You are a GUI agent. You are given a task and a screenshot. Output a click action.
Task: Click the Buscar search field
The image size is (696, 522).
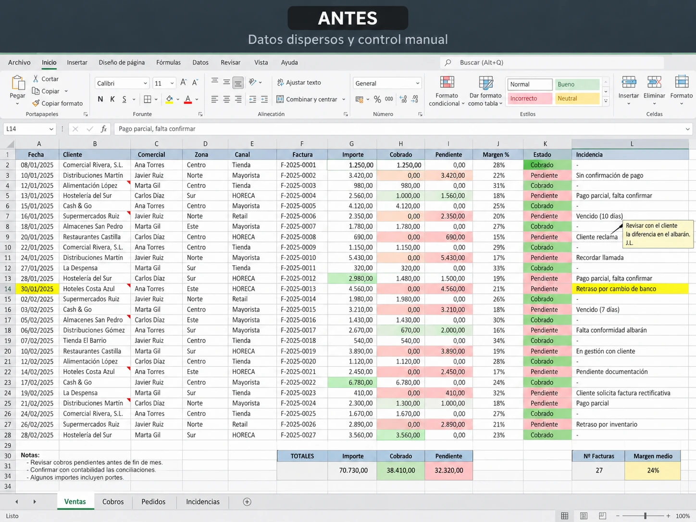tap(552, 62)
